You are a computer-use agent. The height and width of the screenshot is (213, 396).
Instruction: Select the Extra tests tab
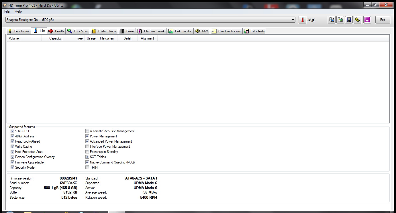(x=254, y=31)
